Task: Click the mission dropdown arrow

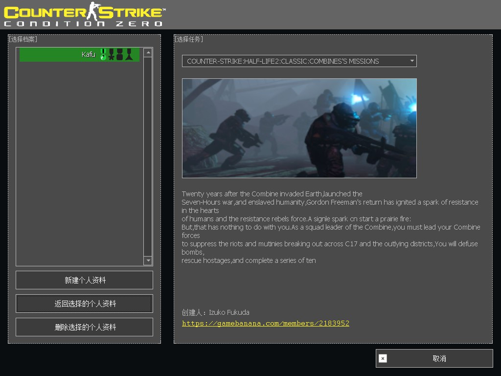Action: [412, 61]
